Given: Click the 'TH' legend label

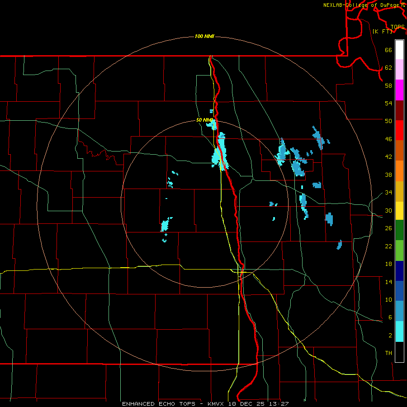Looking at the screenshot, I should [388, 353].
